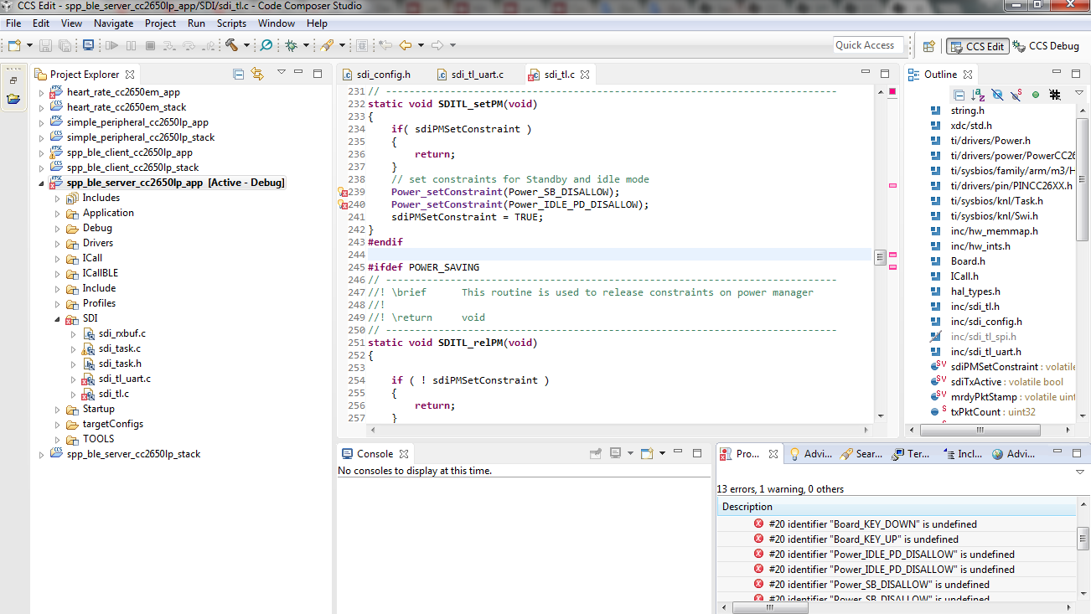Click the back navigation arrow icon
This screenshot has width=1091, height=614.
point(406,45)
